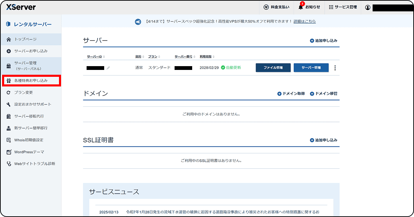This screenshot has width=414, height=217.
Task: Click the icon beside サーバー移転代行
Action: coord(9,116)
